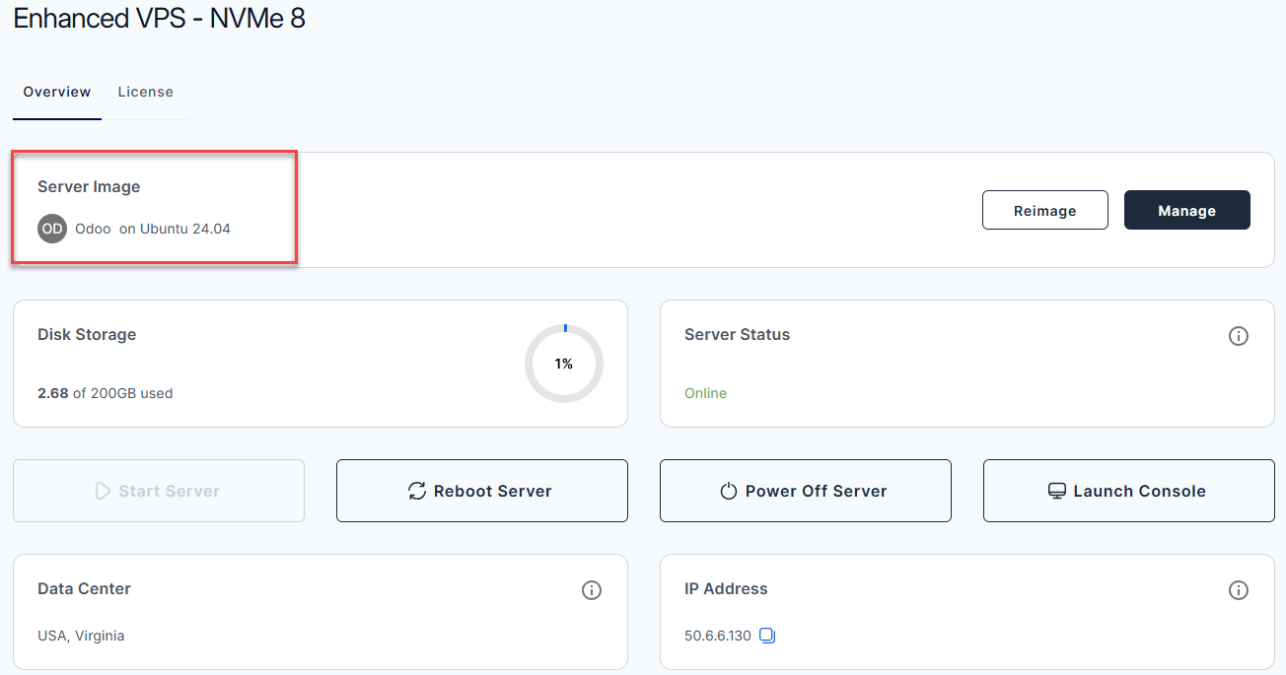This screenshot has height=675, width=1286.
Task: Launch the server console
Action: click(1128, 490)
